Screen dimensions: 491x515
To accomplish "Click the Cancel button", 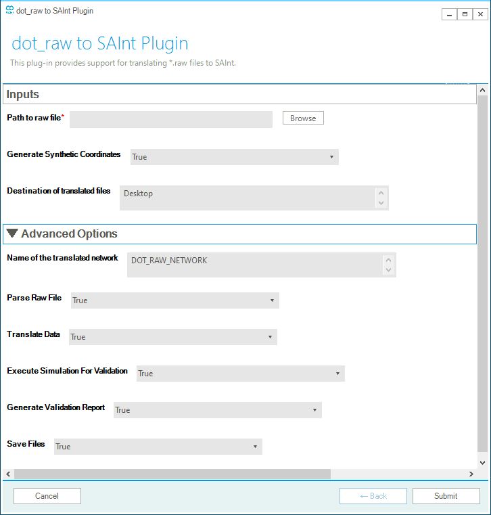I will (x=47, y=496).
